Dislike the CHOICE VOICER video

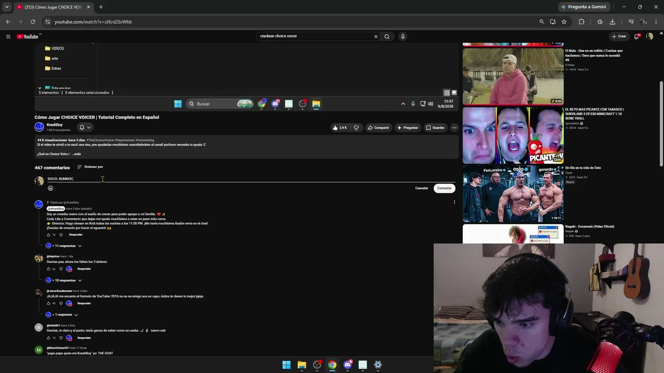(356, 127)
